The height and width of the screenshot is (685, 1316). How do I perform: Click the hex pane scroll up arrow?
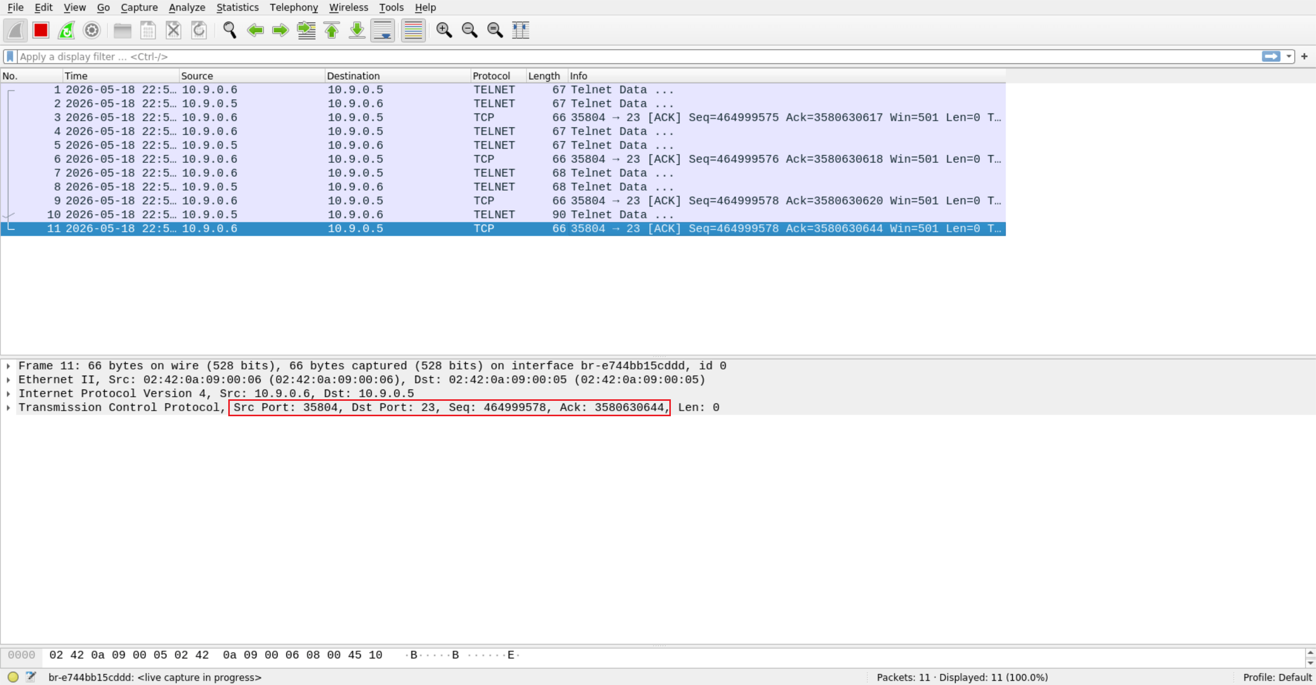[1310, 653]
